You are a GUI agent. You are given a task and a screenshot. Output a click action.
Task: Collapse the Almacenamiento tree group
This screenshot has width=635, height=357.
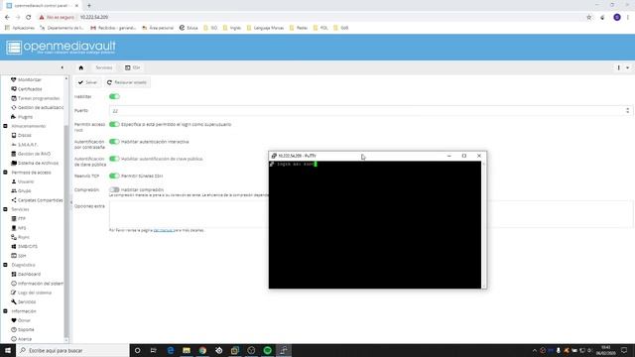5,126
